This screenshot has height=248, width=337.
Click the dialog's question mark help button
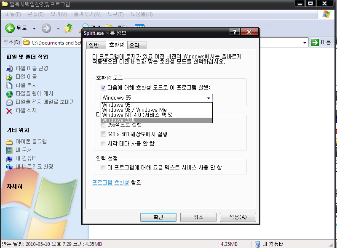(235, 32)
